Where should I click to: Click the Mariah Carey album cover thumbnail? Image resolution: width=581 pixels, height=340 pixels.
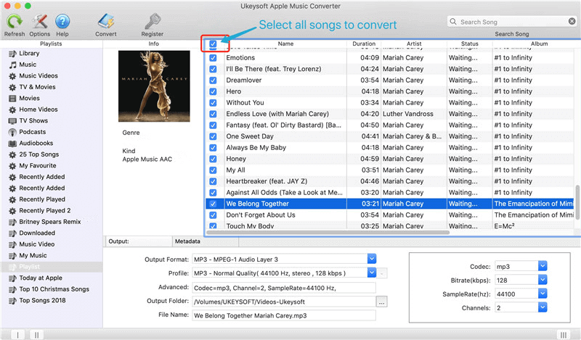[x=154, y=86]
